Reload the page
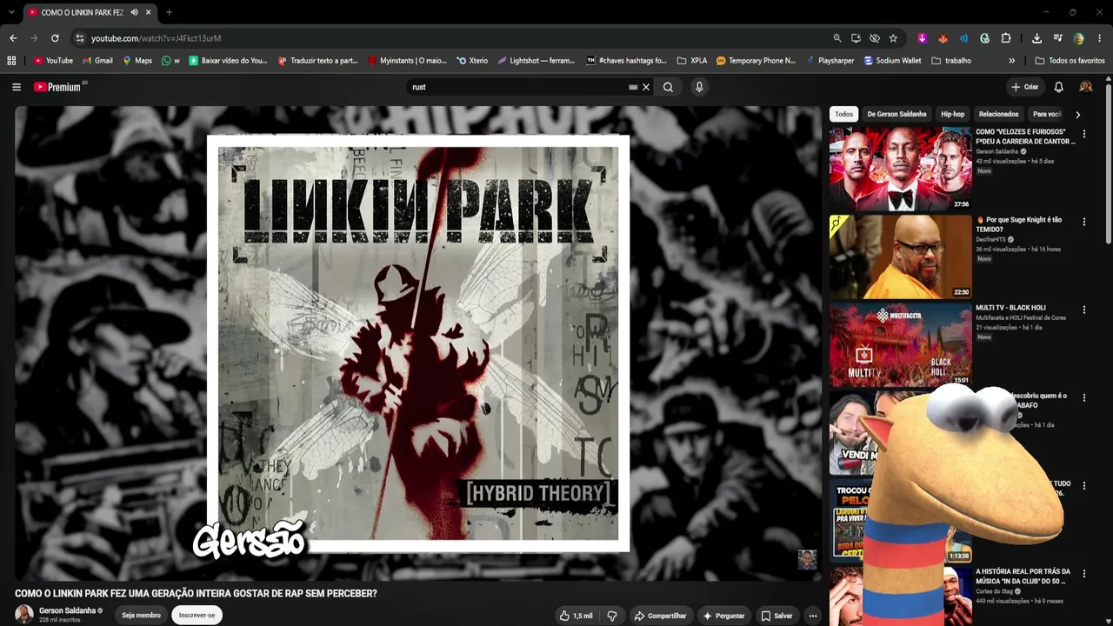 55,38
